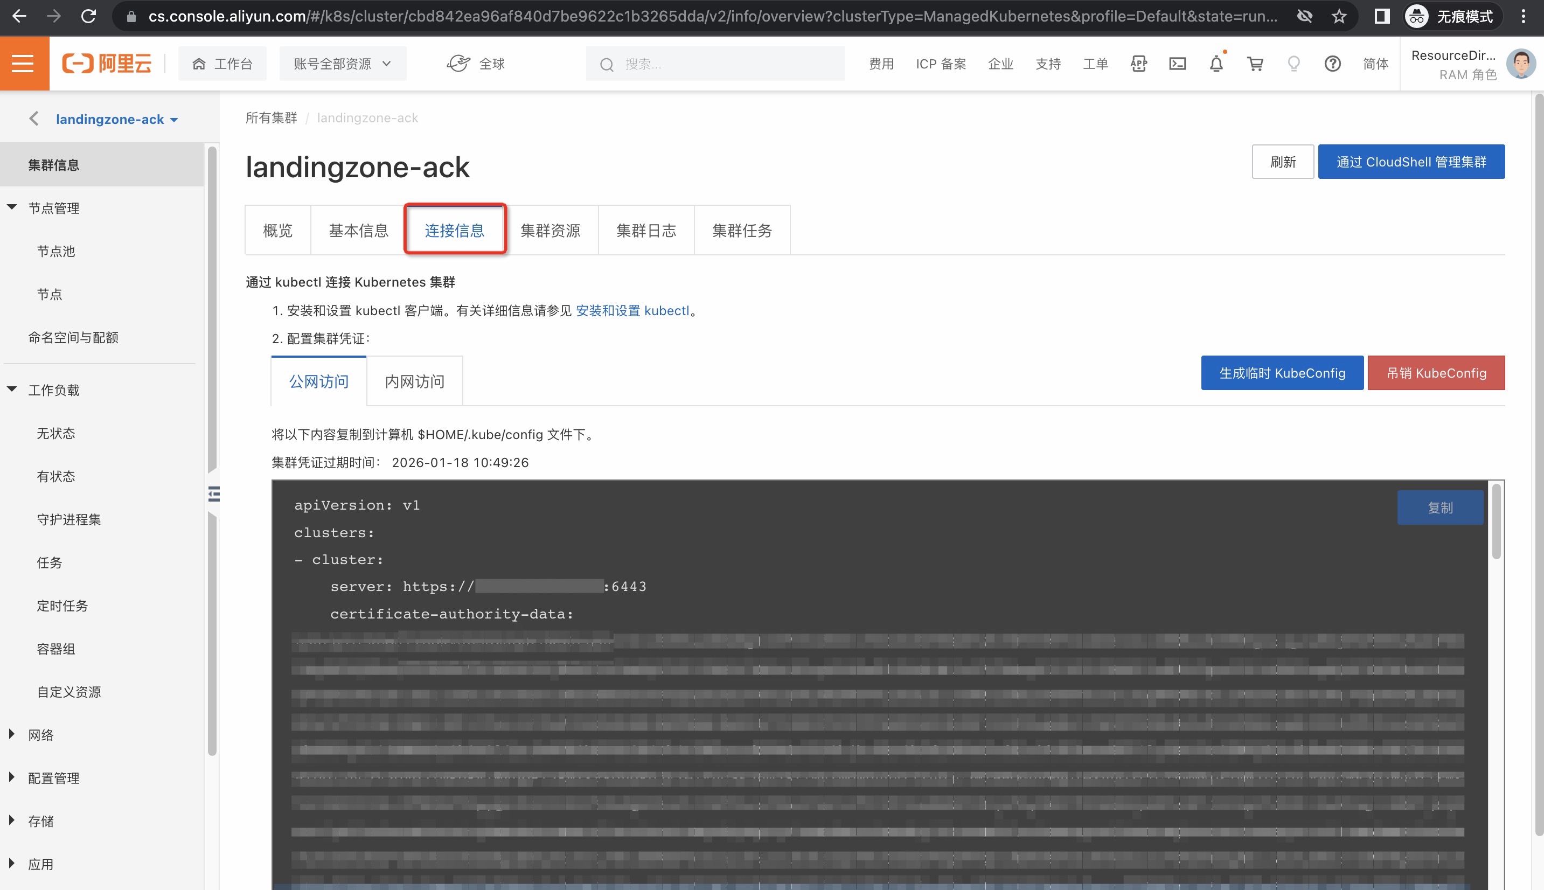Reload the browser page

click(89, 17)
